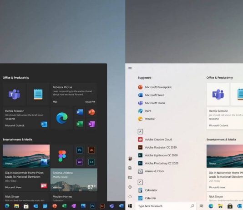Launch Illustrator from the dark taskbar

click(102, 206)
